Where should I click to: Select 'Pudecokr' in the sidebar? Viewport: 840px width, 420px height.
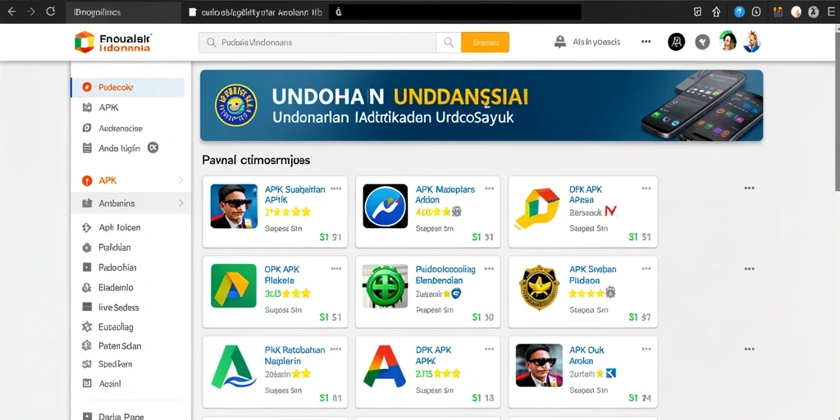(127, 87)
